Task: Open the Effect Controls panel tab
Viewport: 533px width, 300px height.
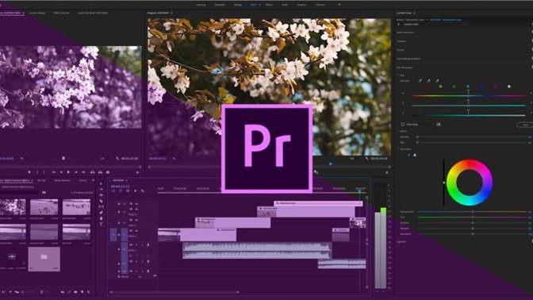Action: (x=62, y=13)
